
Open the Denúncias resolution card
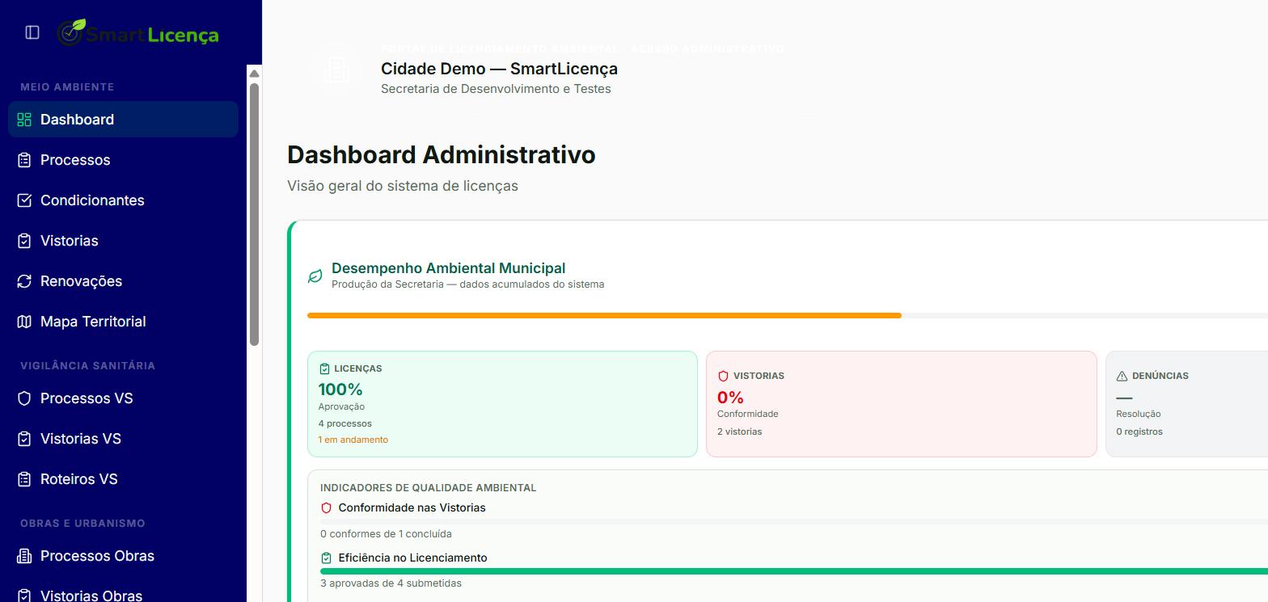coord(1187,404)
